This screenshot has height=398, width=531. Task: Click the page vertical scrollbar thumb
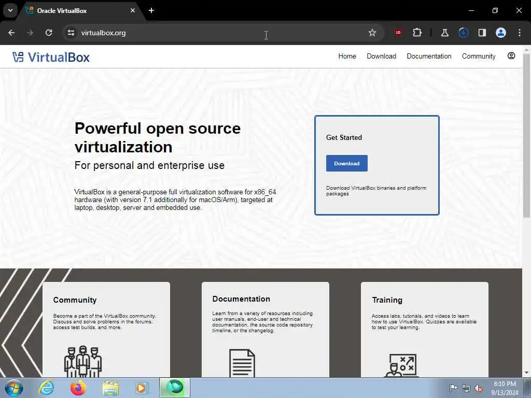pyautogui.click(x=526, y=135)
